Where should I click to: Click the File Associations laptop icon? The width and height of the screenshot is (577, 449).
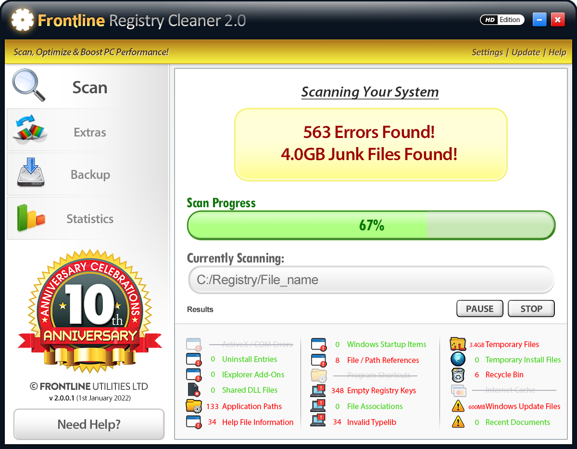[x=318, y=406]
